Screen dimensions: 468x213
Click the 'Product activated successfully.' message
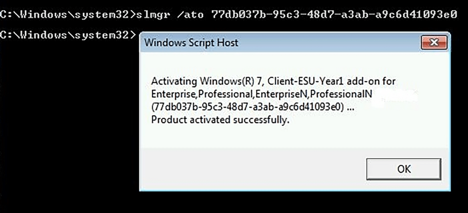pos(220,120)
